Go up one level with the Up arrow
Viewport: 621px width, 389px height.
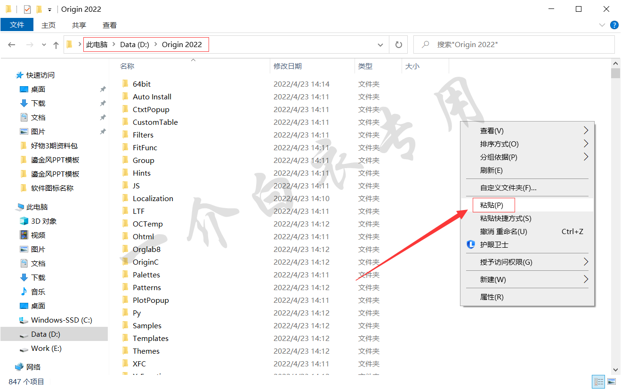[56, 45]
